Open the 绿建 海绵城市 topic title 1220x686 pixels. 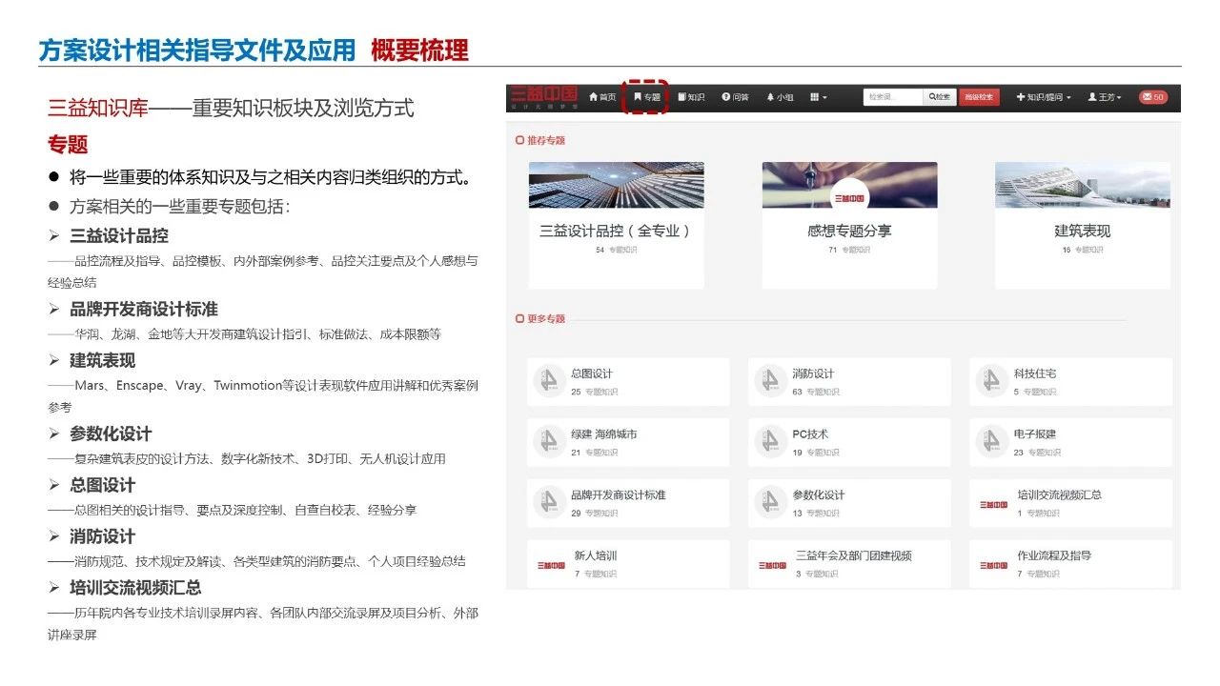click(604, 434)
